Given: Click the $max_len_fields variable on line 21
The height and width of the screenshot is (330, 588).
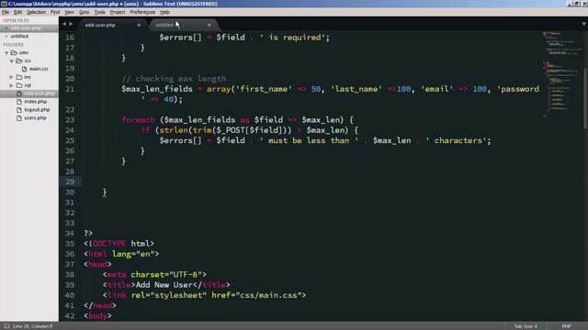Looking at the screenshot, I should click(157, 89).
